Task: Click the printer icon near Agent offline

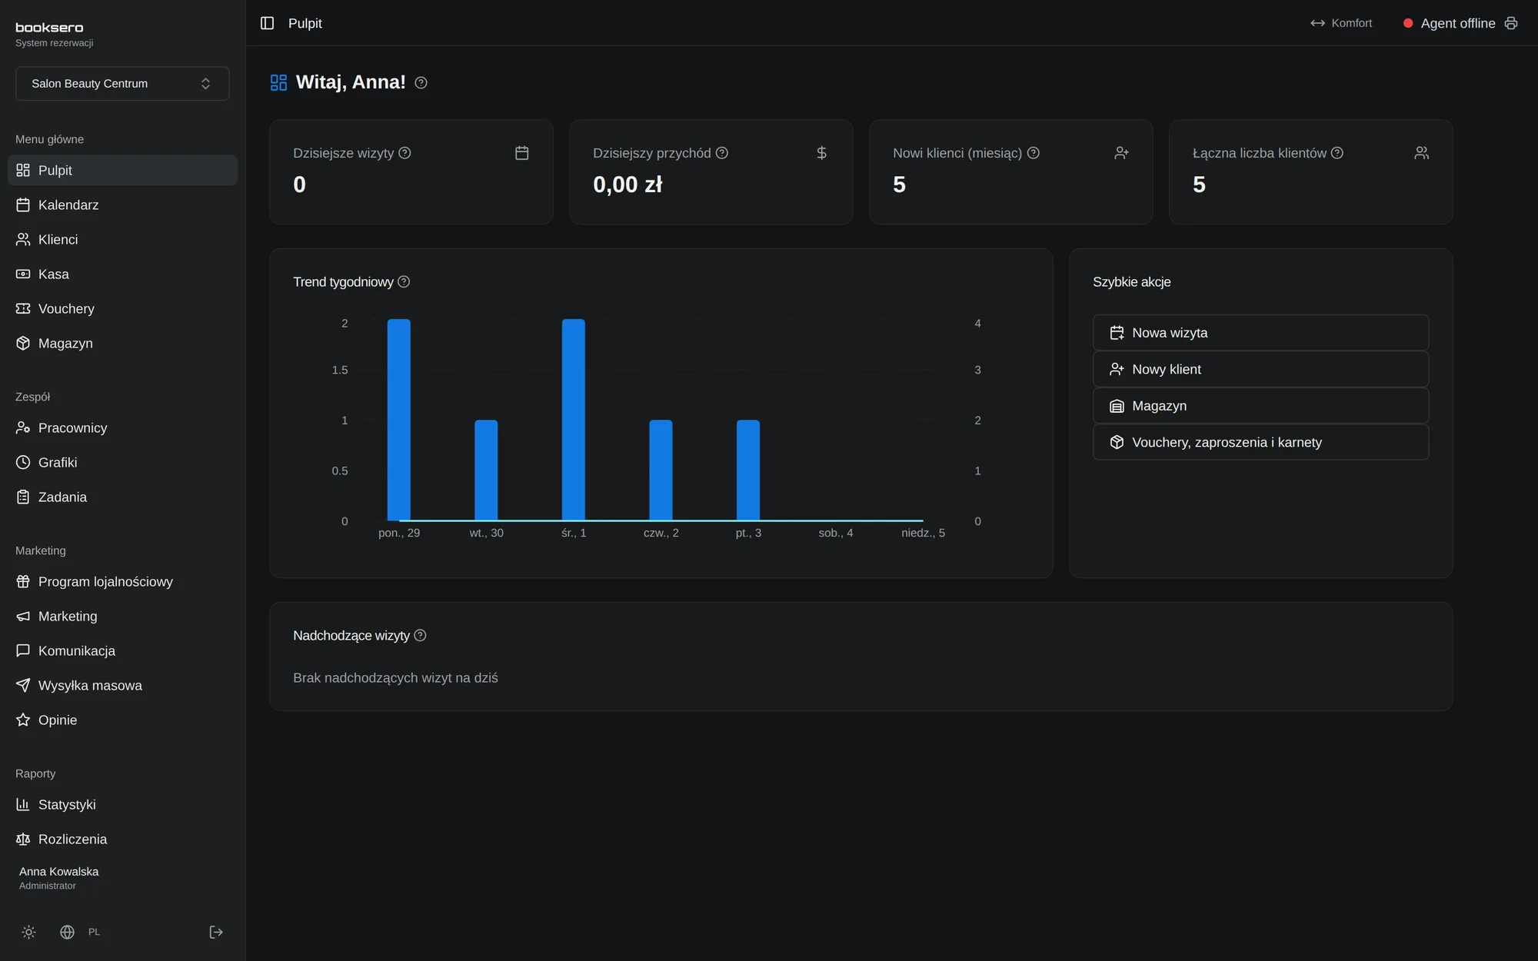Action: click(1511, 23)
